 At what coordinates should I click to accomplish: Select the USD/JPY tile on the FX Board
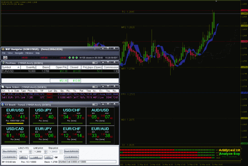43,116
